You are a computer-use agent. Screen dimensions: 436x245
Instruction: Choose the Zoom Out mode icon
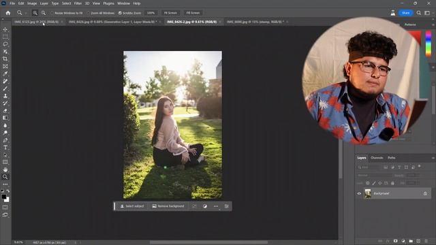44,13
